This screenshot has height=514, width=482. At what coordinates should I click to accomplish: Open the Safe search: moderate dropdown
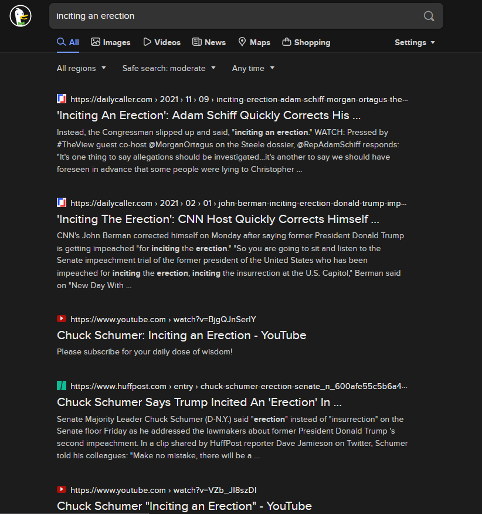(x=169, y=68)
